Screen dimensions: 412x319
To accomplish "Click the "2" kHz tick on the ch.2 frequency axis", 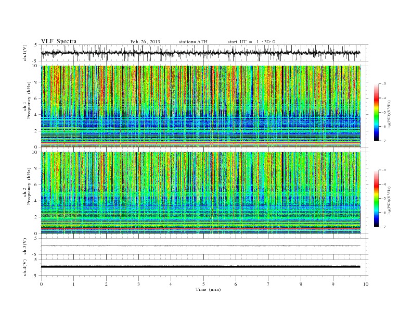I will [36, 217].
